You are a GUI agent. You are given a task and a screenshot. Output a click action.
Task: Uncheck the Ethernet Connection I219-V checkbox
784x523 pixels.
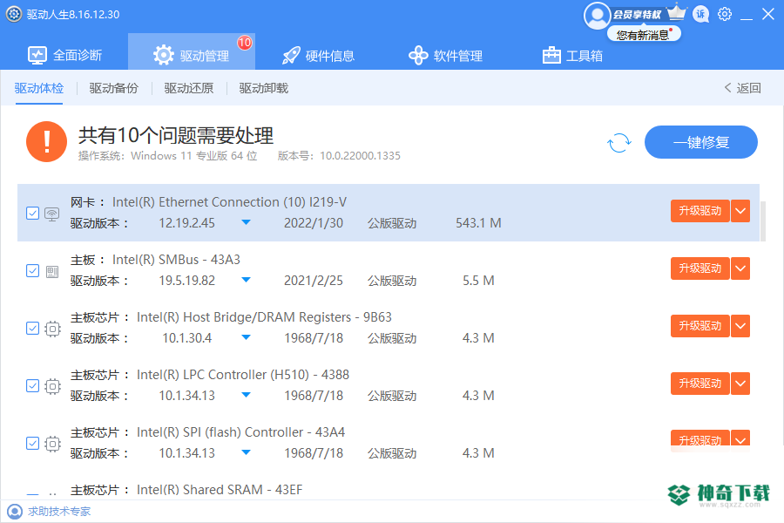point(32,214)
